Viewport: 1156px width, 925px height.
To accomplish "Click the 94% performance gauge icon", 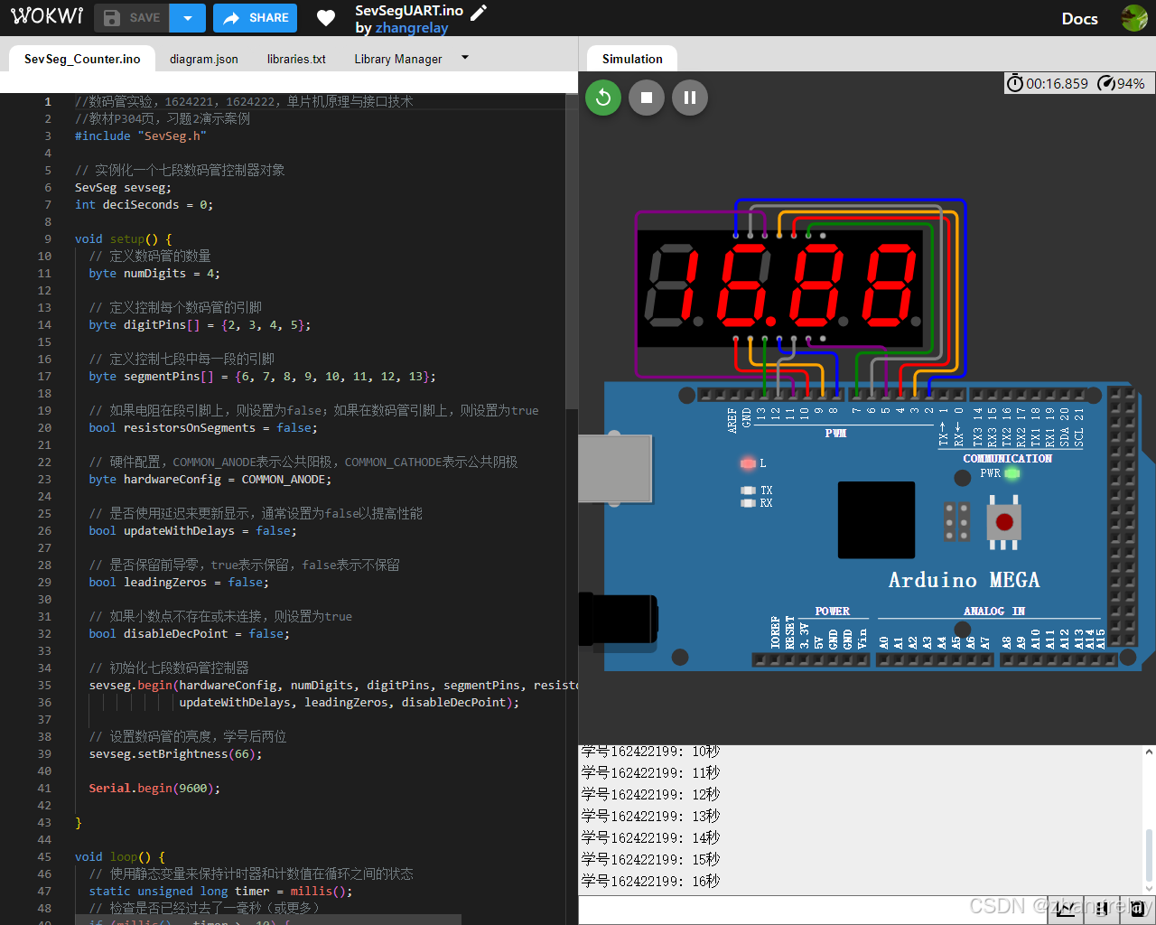I will tap(1106, 83).
